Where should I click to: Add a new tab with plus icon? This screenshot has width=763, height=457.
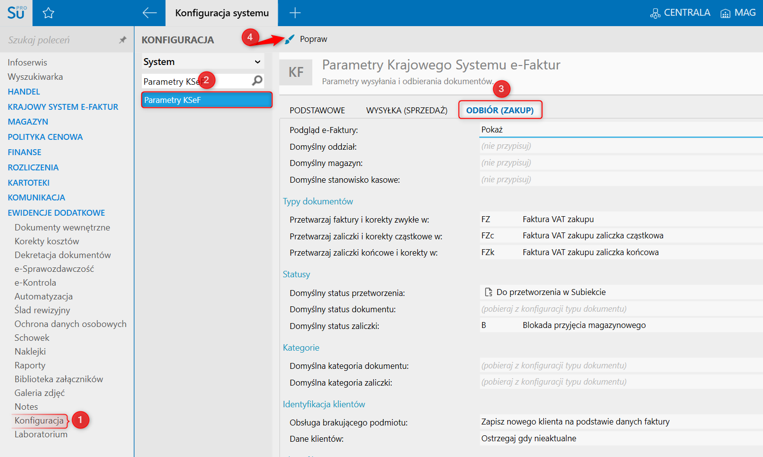click(295, 13)
